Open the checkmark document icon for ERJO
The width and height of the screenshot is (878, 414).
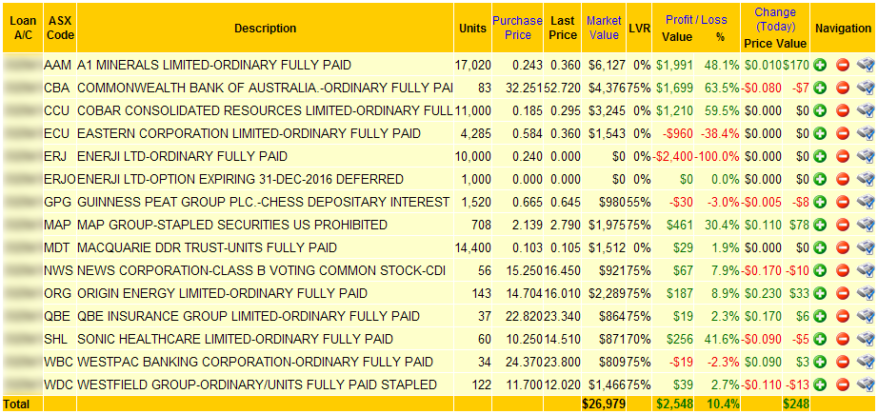coord(866,180)
